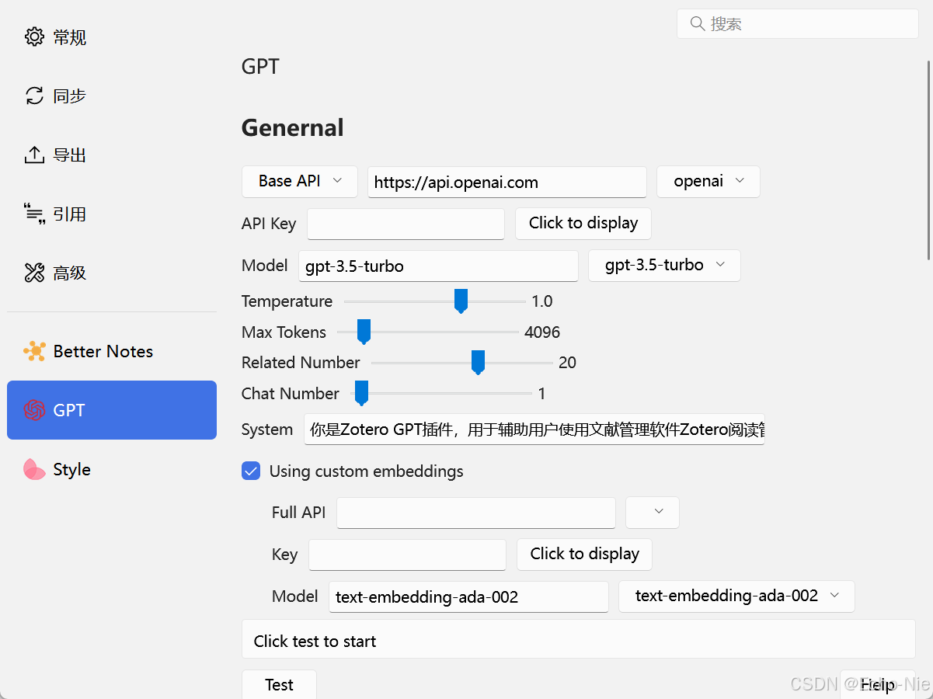
Task: Expand the openai provider dropdown
Action: tap(708, 181)
